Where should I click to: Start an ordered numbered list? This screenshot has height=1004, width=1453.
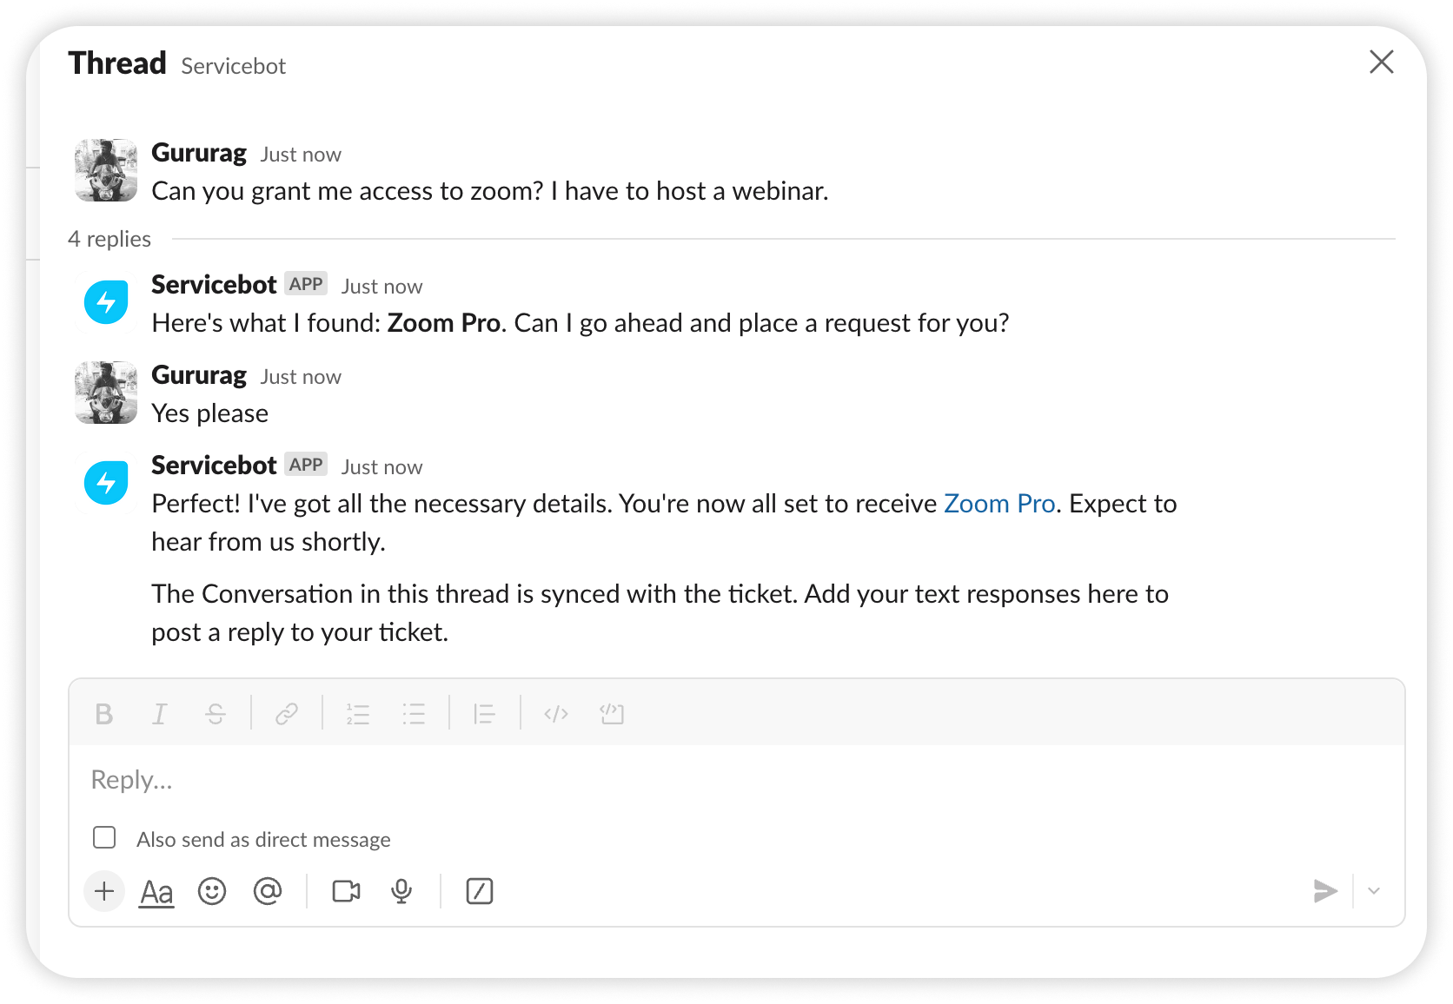point(358,714)
